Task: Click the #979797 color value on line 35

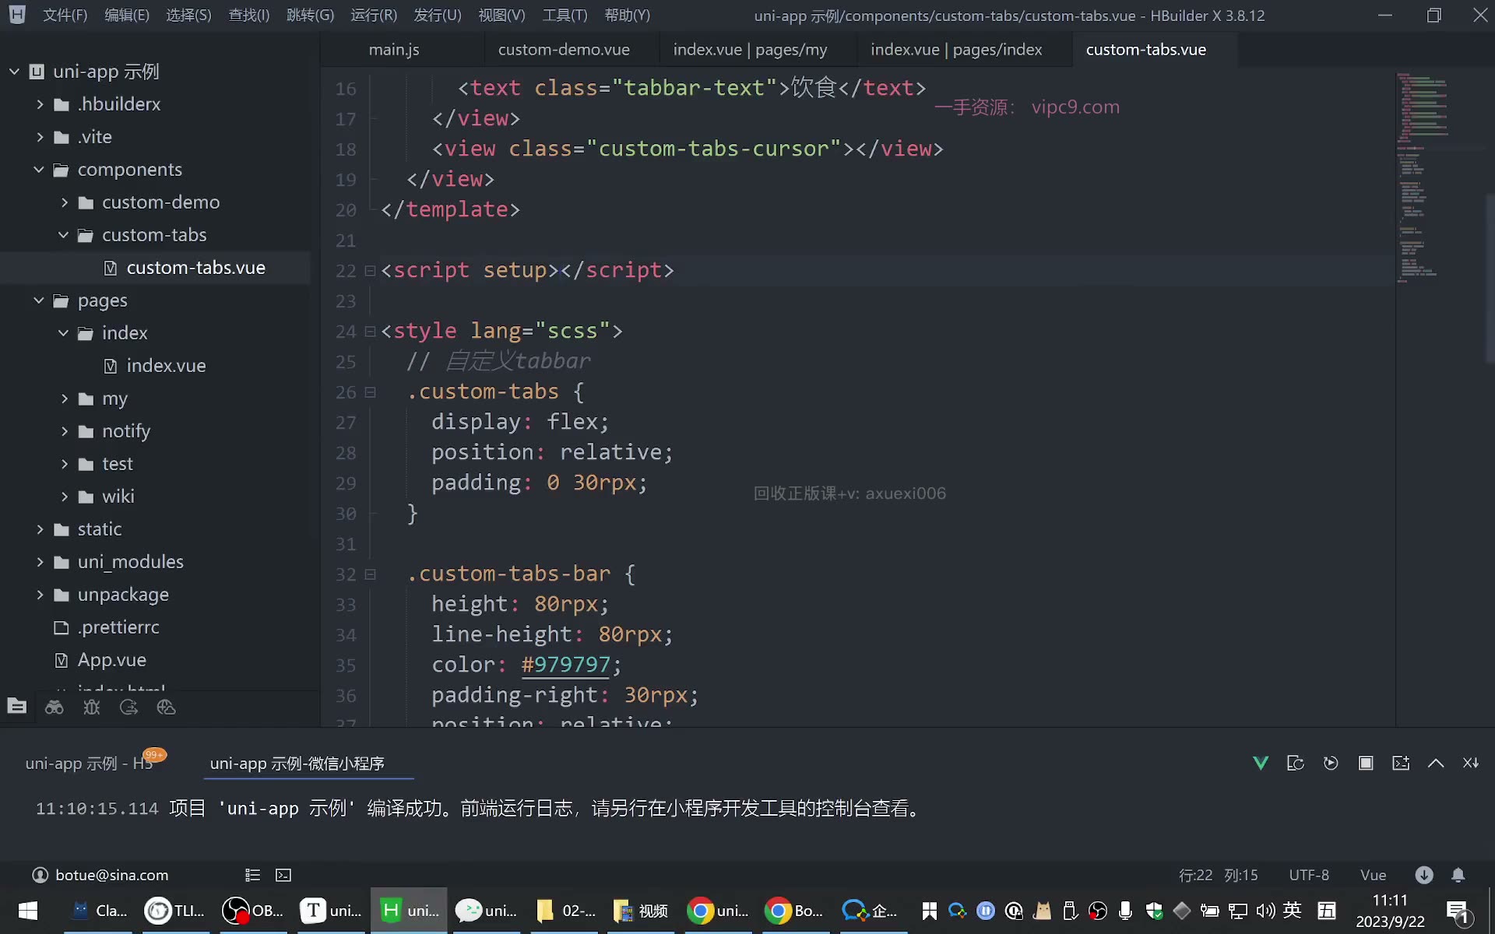Action: 566,665
